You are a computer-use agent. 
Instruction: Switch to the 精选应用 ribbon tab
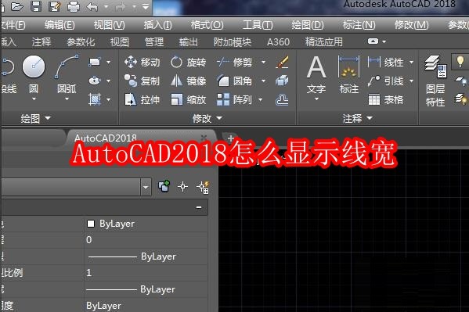coord(324,42)
